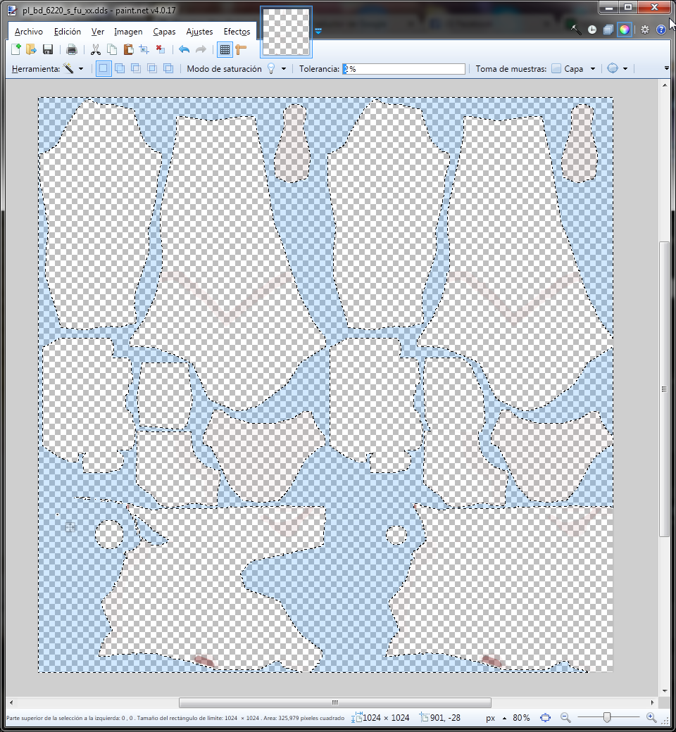The width and height of the screenshot is (676, 732).
Task: Toggle the Colors window icon
Action: pyautogui.click(x=623, y=30)
